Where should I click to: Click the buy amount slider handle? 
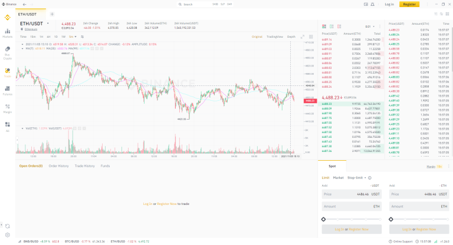coord(324,219)
